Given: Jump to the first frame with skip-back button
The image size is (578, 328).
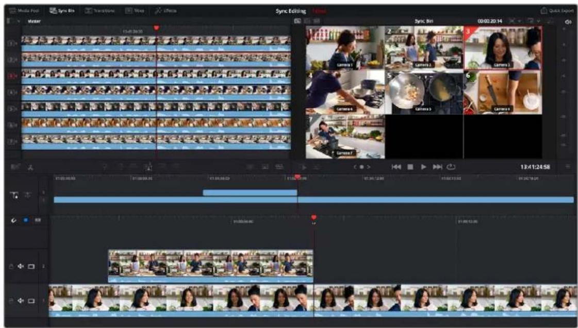Looking at the screenshot, I should click(x=397, y=167).
